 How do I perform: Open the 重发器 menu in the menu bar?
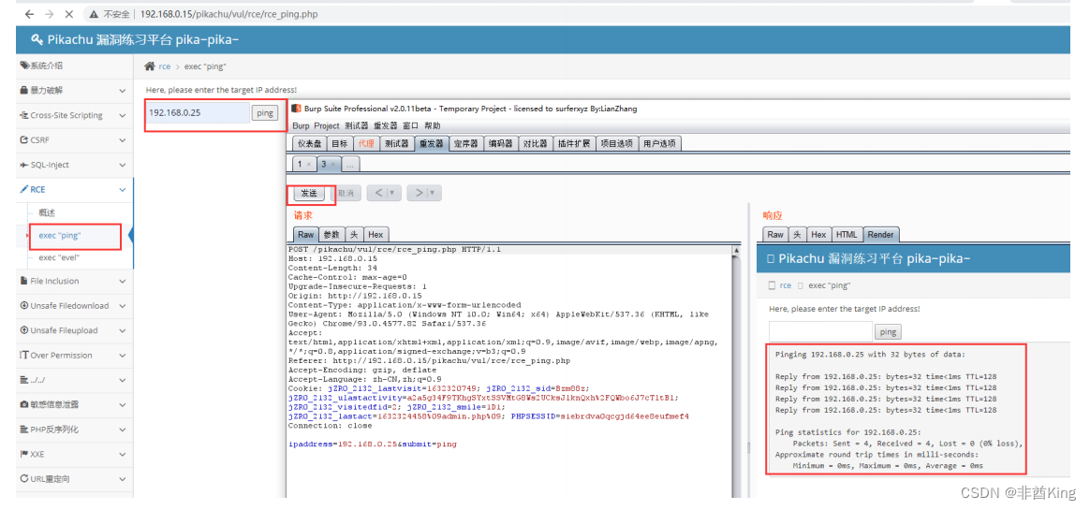(x=385, y=125)
